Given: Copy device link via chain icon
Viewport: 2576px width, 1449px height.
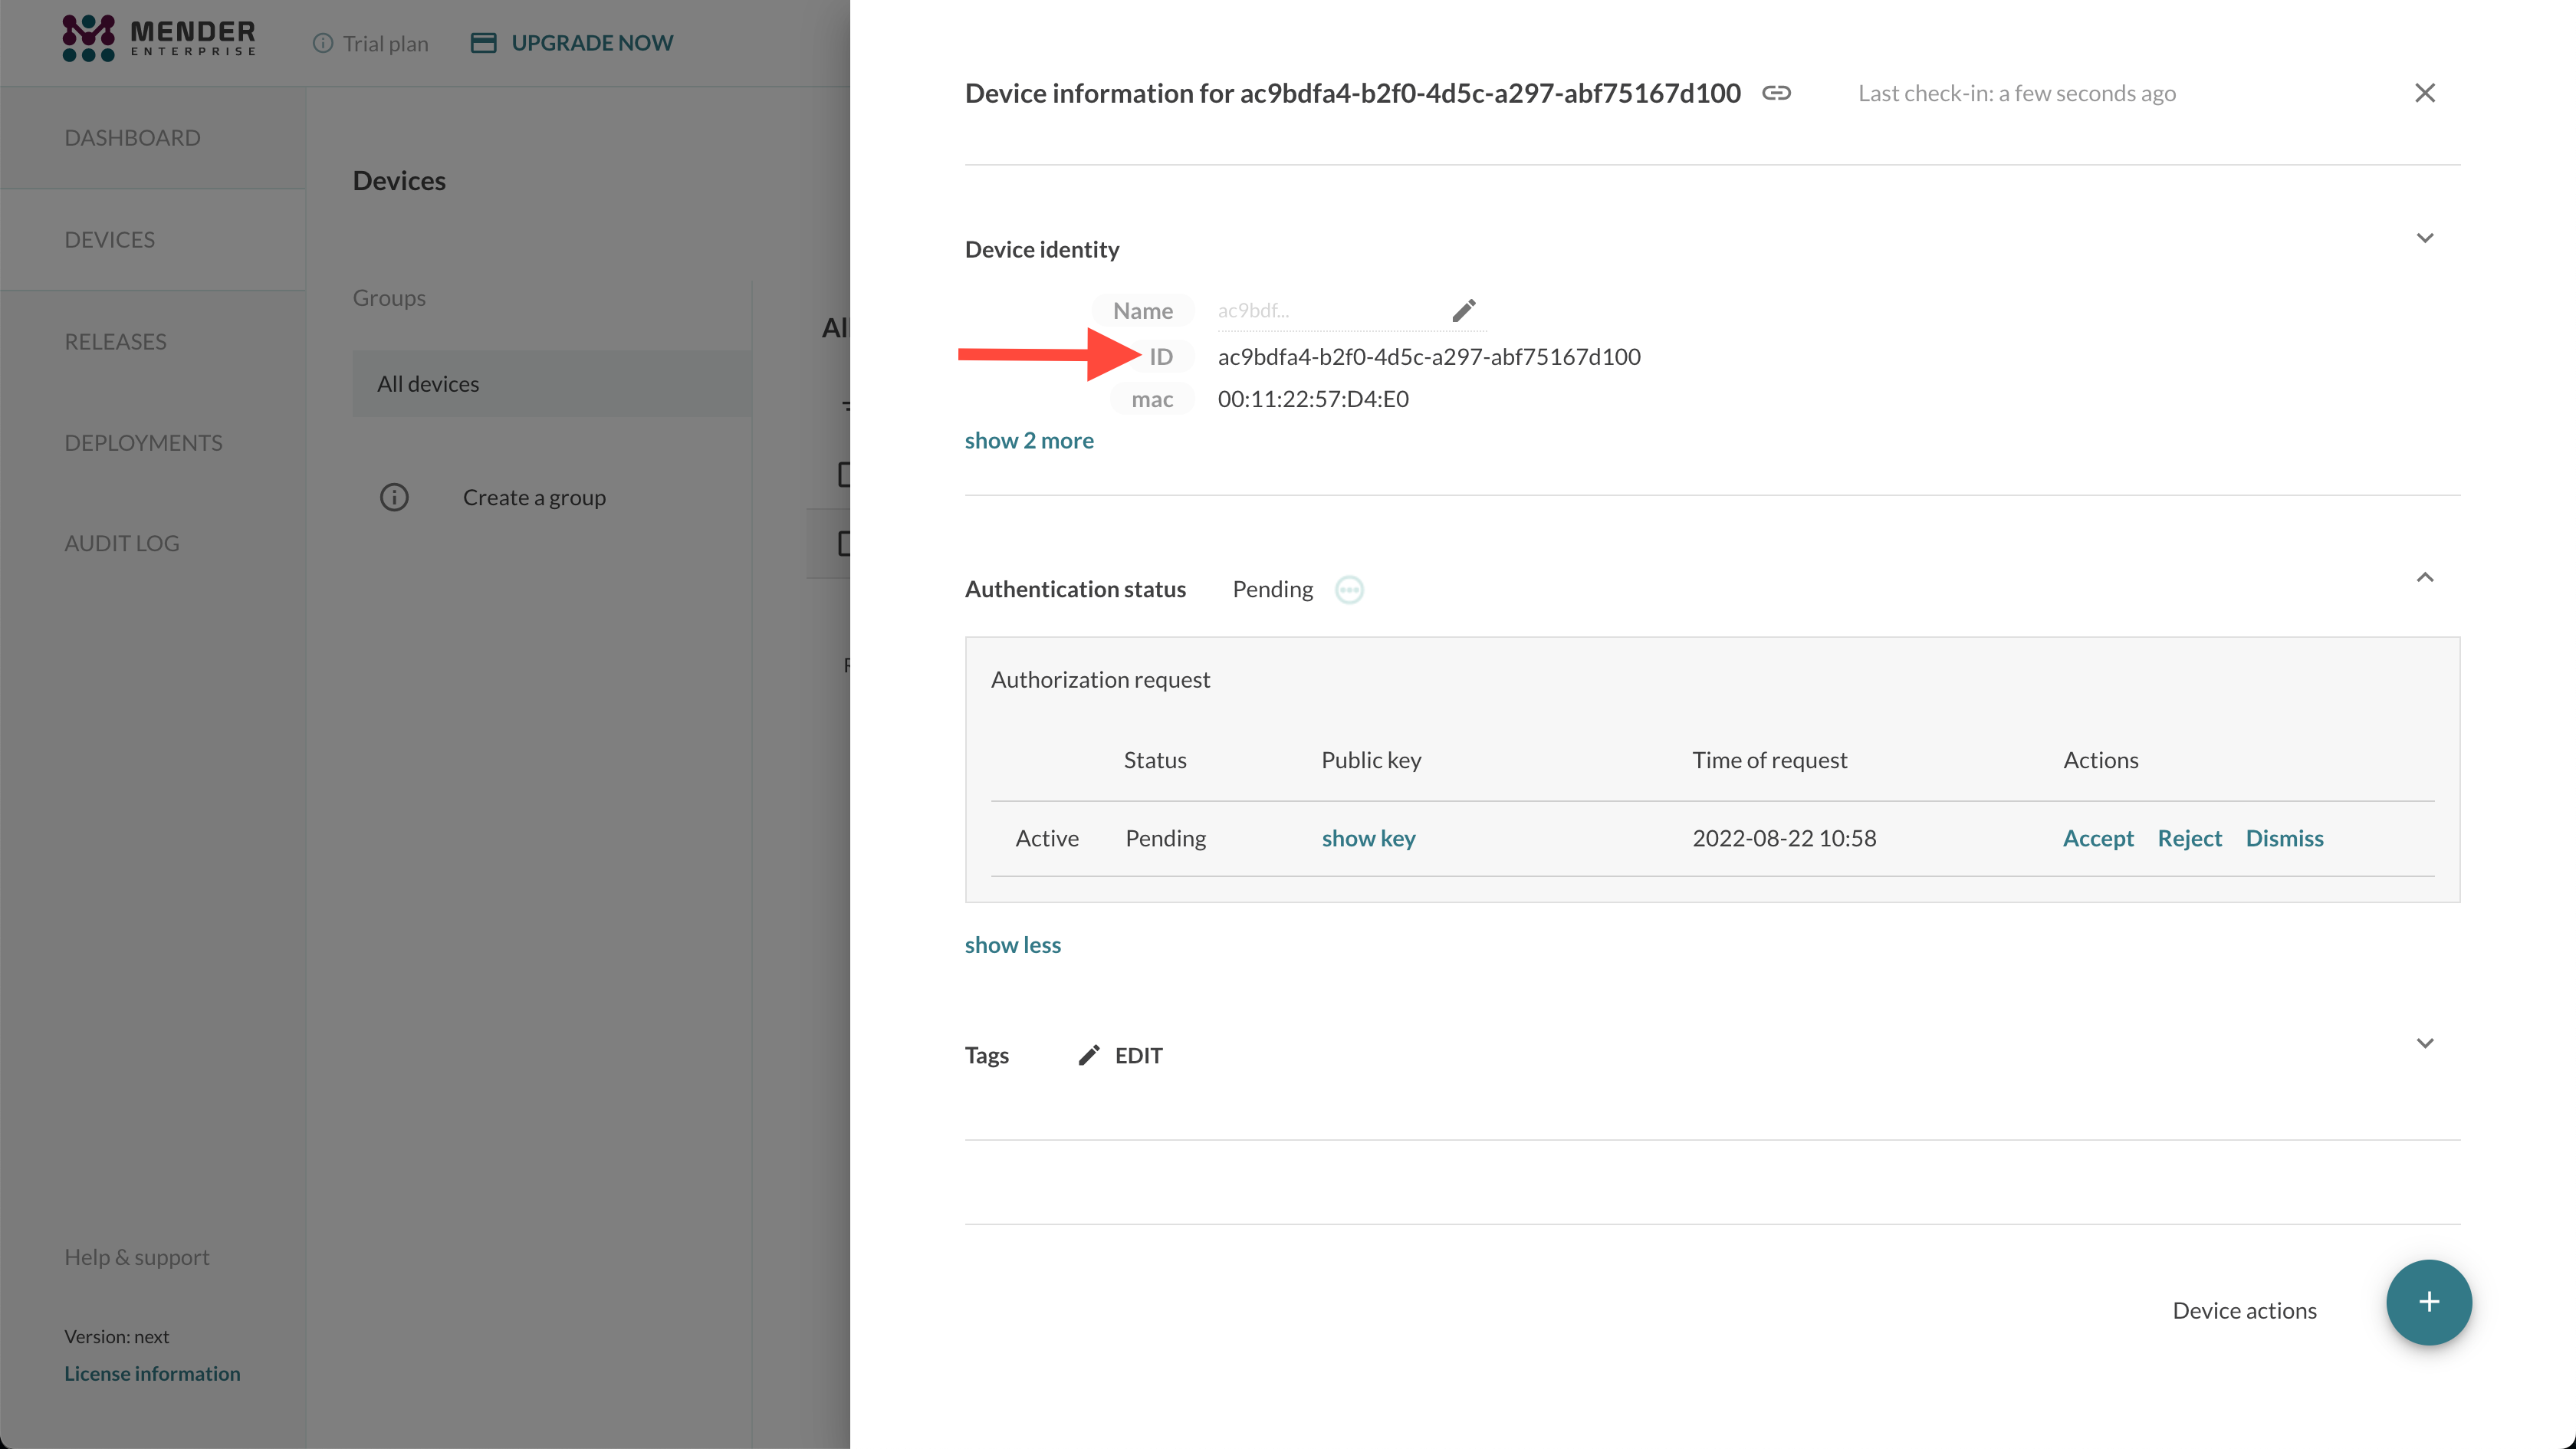Looking at the screenshot, I should pos(1776,93).
